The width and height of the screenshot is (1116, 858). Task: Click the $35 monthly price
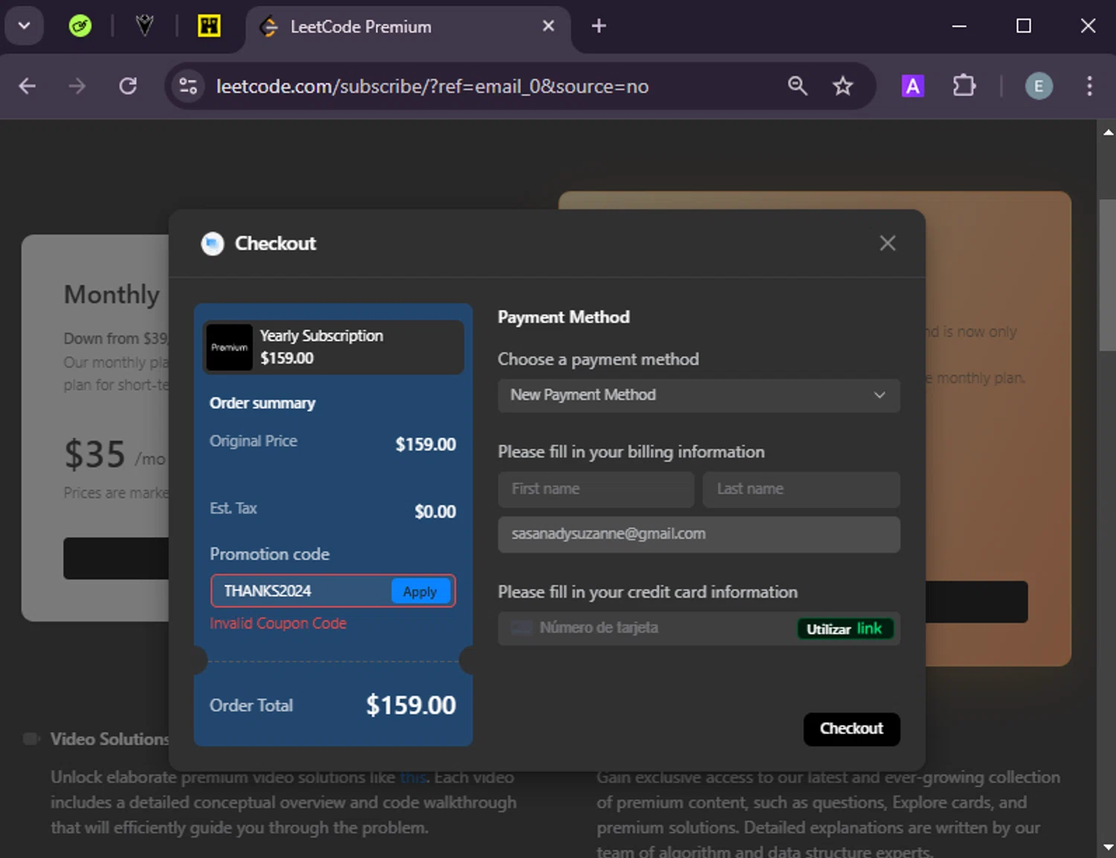click(94, 454)
